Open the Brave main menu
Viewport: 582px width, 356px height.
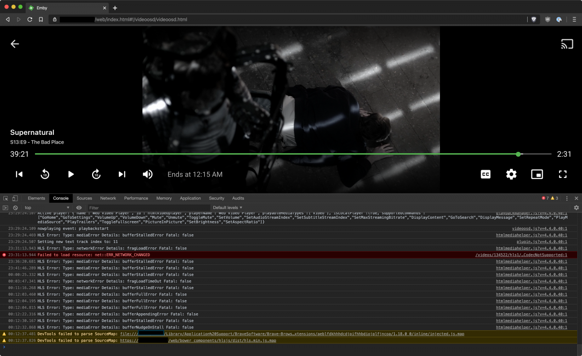(574, 19)
